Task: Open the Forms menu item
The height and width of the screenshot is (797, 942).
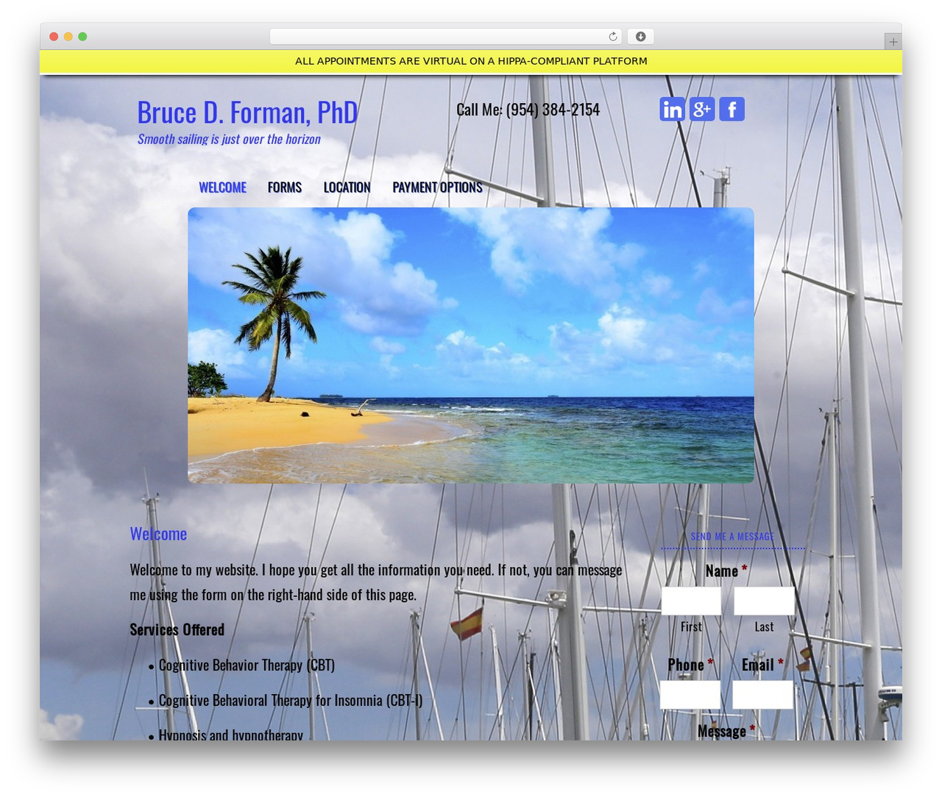Action: pos(285,187)
